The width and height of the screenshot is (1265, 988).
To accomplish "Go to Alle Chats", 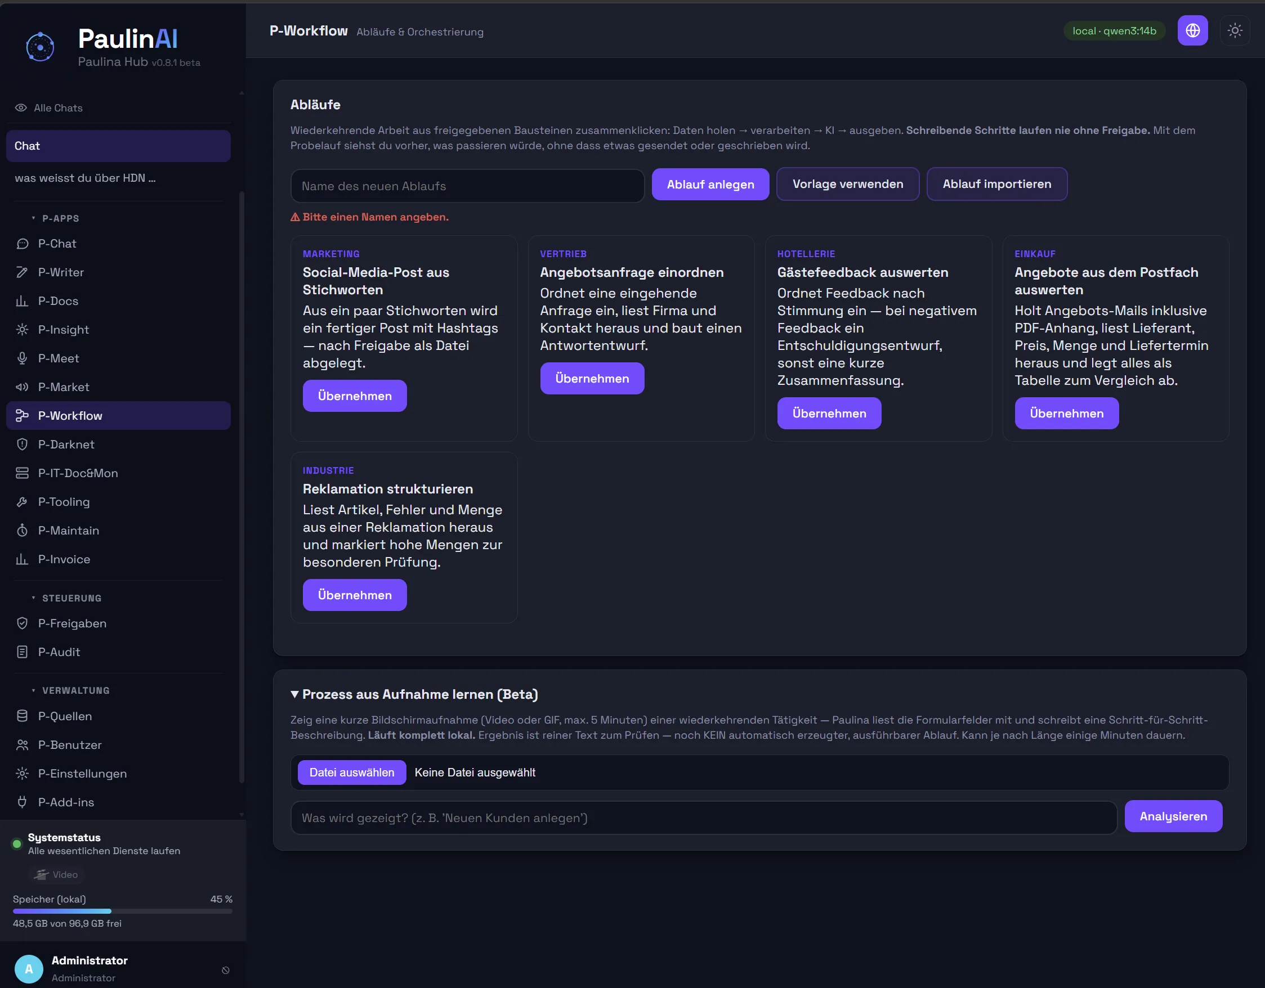I will click(x=58, y=107).
